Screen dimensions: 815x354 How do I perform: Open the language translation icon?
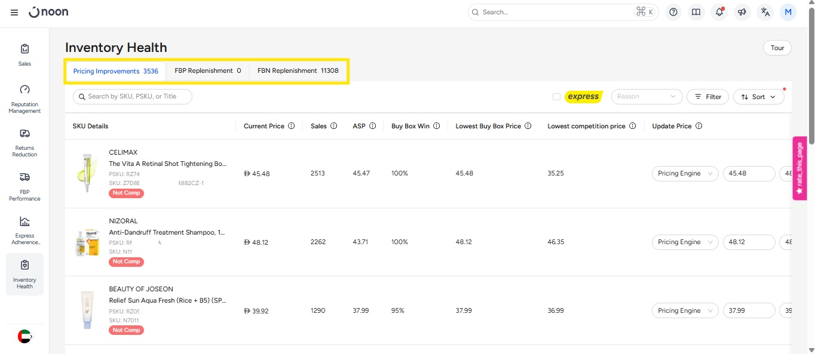[765, 12]
